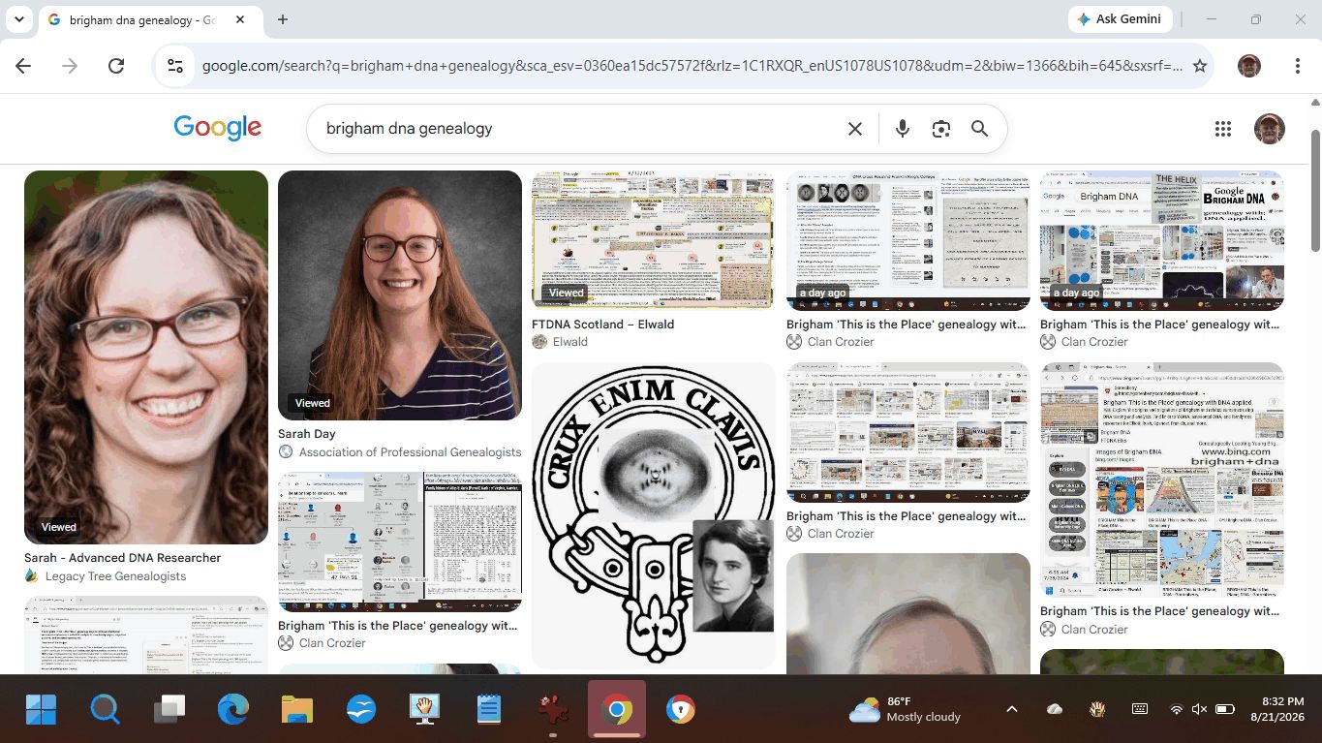Click the Ask Gemini button
Viewport: 1322px width, 743px height.
[1121, 19]
